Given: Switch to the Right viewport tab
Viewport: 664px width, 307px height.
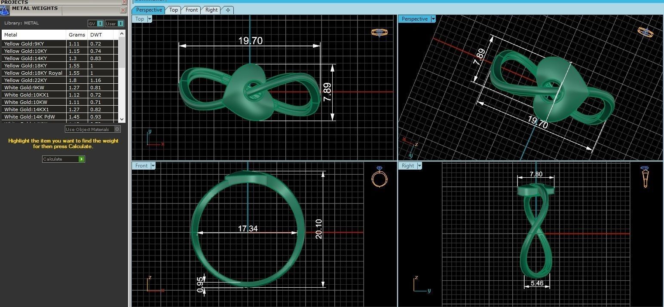Looking at the screenshot, I should pyautogui.click(x=211, y=10).
